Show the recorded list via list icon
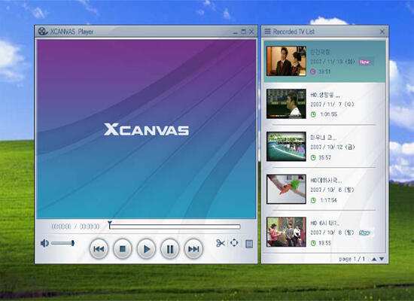414x301 pixels. coord(249,244)
